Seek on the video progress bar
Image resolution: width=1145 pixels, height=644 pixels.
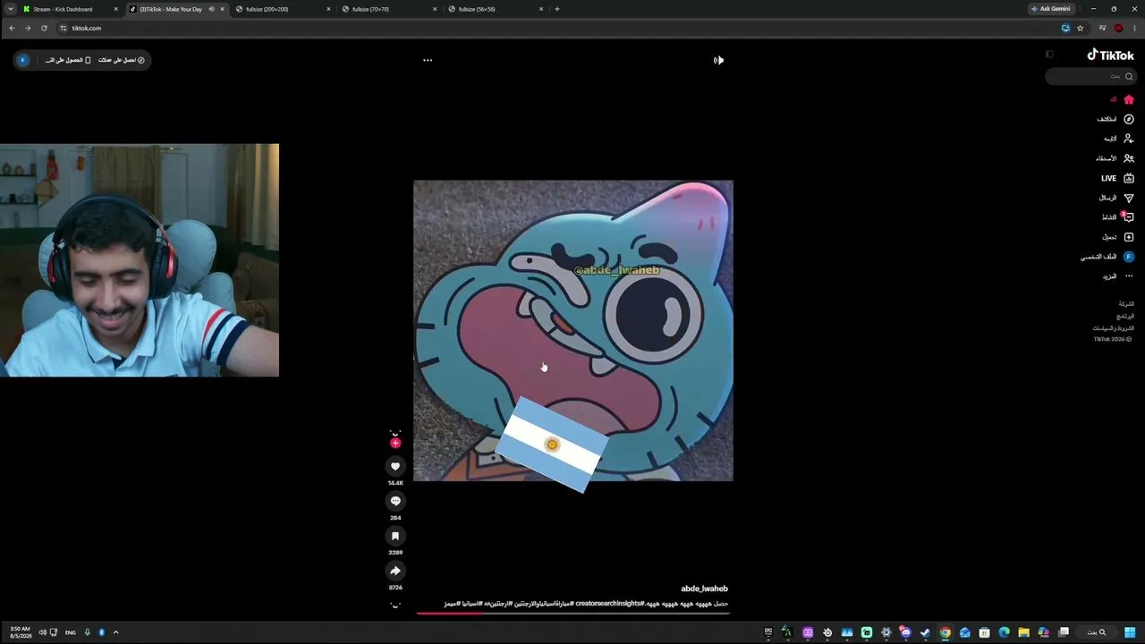573,613
